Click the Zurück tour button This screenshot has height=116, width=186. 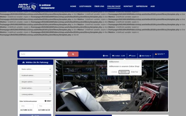click(114, 72)
